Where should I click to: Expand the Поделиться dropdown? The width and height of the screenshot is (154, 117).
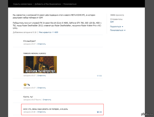pos(117,27)
